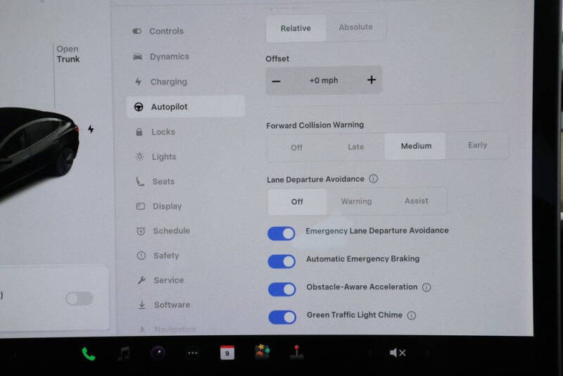The height and width of the screenshot is (376, 563).
Task: Open the Lights settings label
Action: pyautogui.click(x=164, y=156)
